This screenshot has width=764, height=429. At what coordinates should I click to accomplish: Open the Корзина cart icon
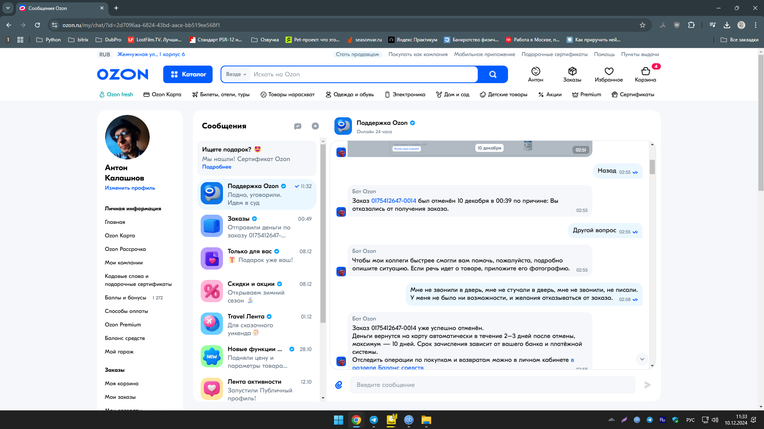click(x=645, y=74)
